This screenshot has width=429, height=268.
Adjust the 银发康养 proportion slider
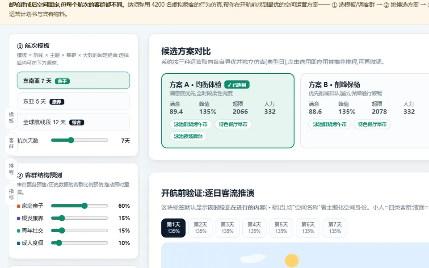point(80,218)
